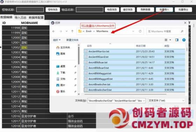Viewport: 196px width, 132px height.
Task: Close the 打开 dialog
Action: click(x=185, y=23)
